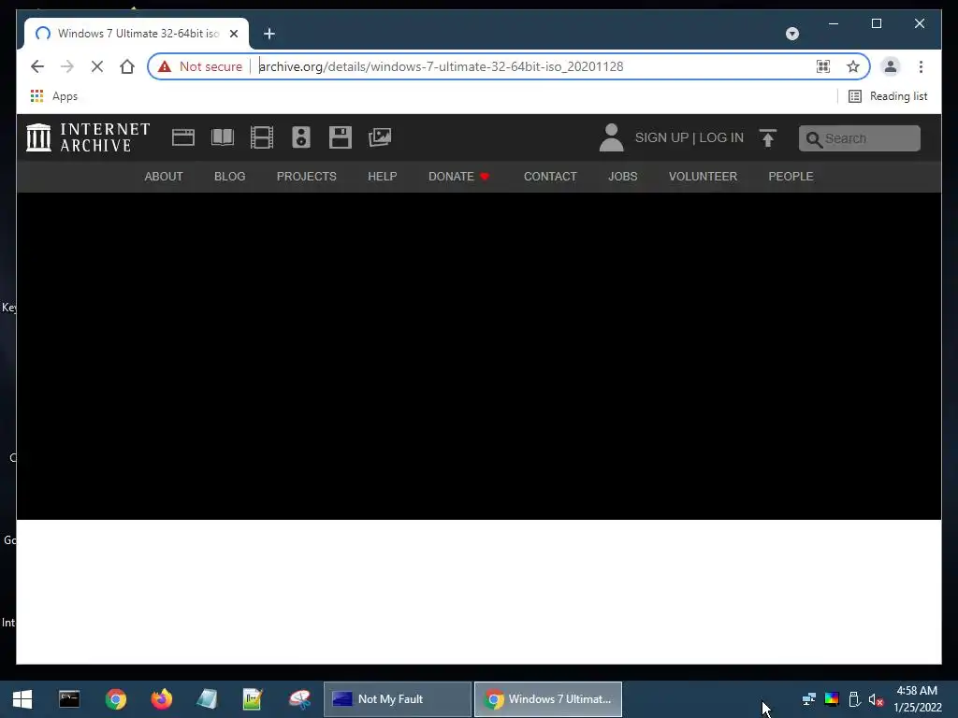Open the Web (Wayback) icon in Archive header
Image resolution: width=958 pixels, height=718 pixels.
click(x=183, y=137)
